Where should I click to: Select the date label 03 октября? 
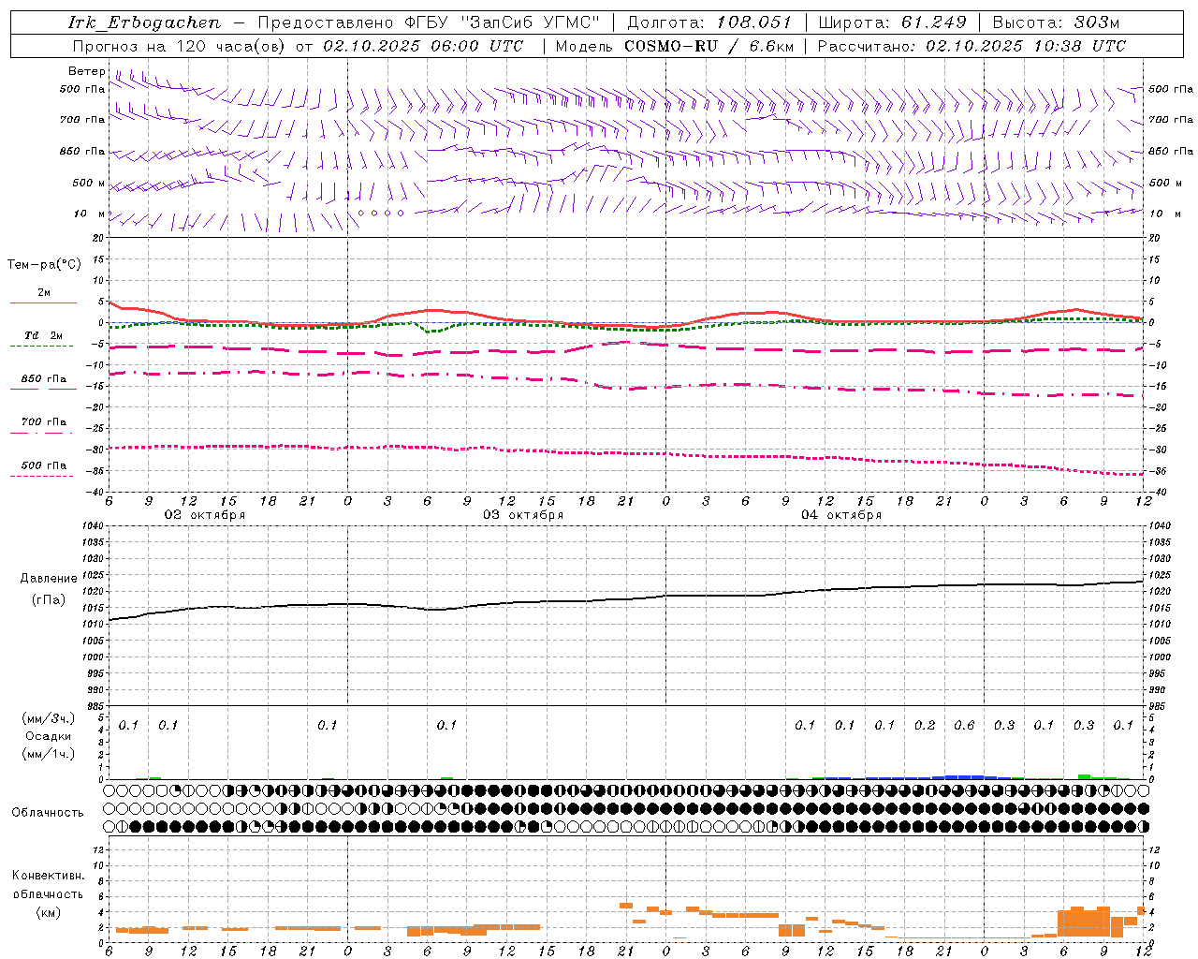(523, 515)
